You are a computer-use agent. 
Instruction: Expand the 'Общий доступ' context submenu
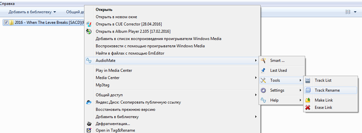click(x=256, y=95)
